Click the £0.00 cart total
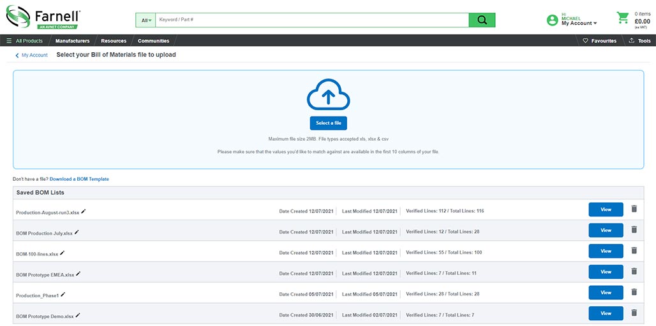The image size is (656, 326). pyautogui.click(x=642, y=21)
